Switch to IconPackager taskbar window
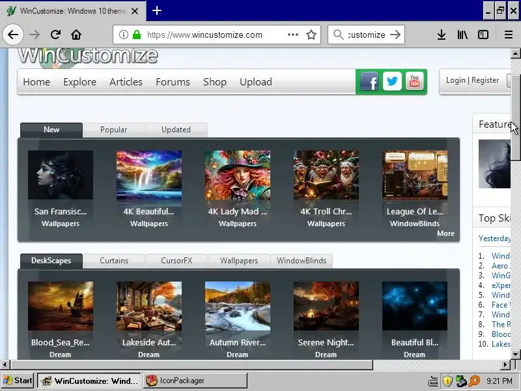This screenshot has width=521, height=391. (195, 381)
